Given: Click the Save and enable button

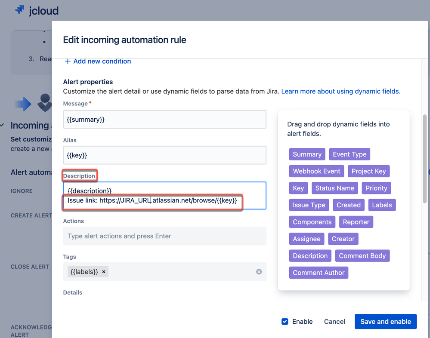Looking at the screenshot, I should tap(386, 322).
